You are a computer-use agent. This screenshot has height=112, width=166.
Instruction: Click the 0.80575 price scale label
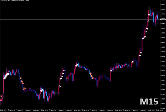(x=163, y=4)
